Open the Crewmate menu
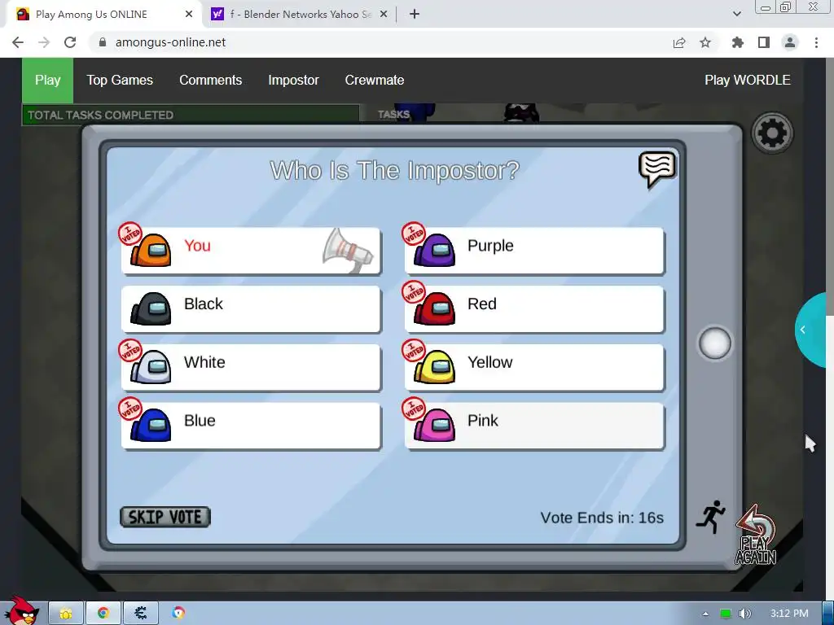This screenshot has height=625, width=834. click(375, 81)
